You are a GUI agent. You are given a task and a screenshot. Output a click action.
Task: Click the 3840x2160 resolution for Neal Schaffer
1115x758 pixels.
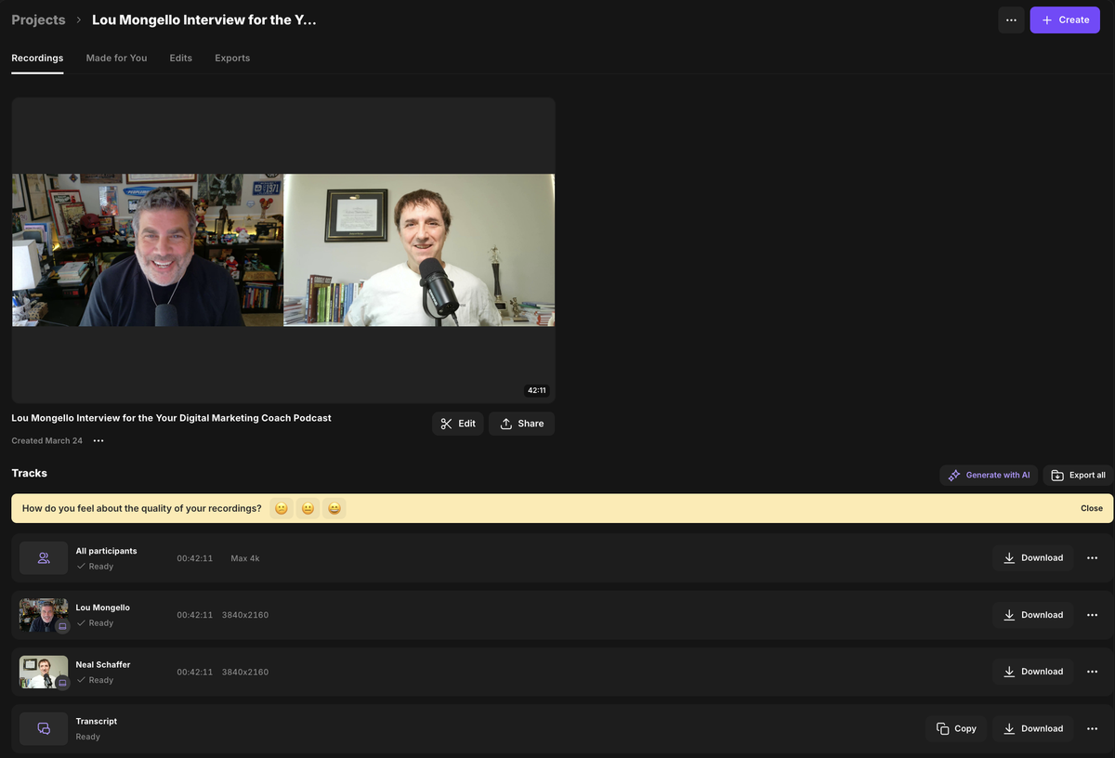(x=245, y=672)
